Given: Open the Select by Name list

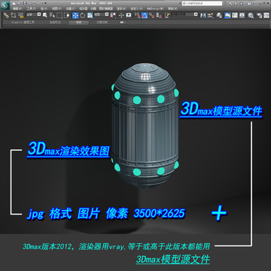Looking at the screenshot, I should pos(52,15).
